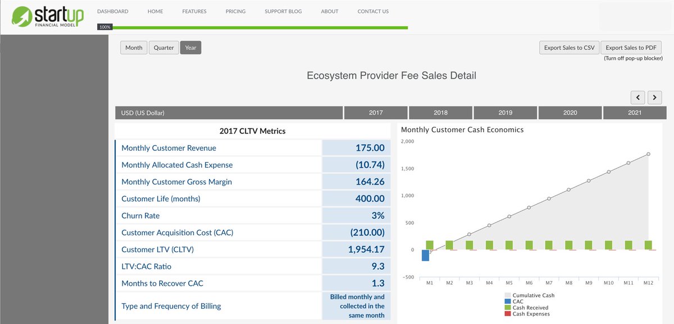Select Monthly Customer Revenue label

click(168, 148)
